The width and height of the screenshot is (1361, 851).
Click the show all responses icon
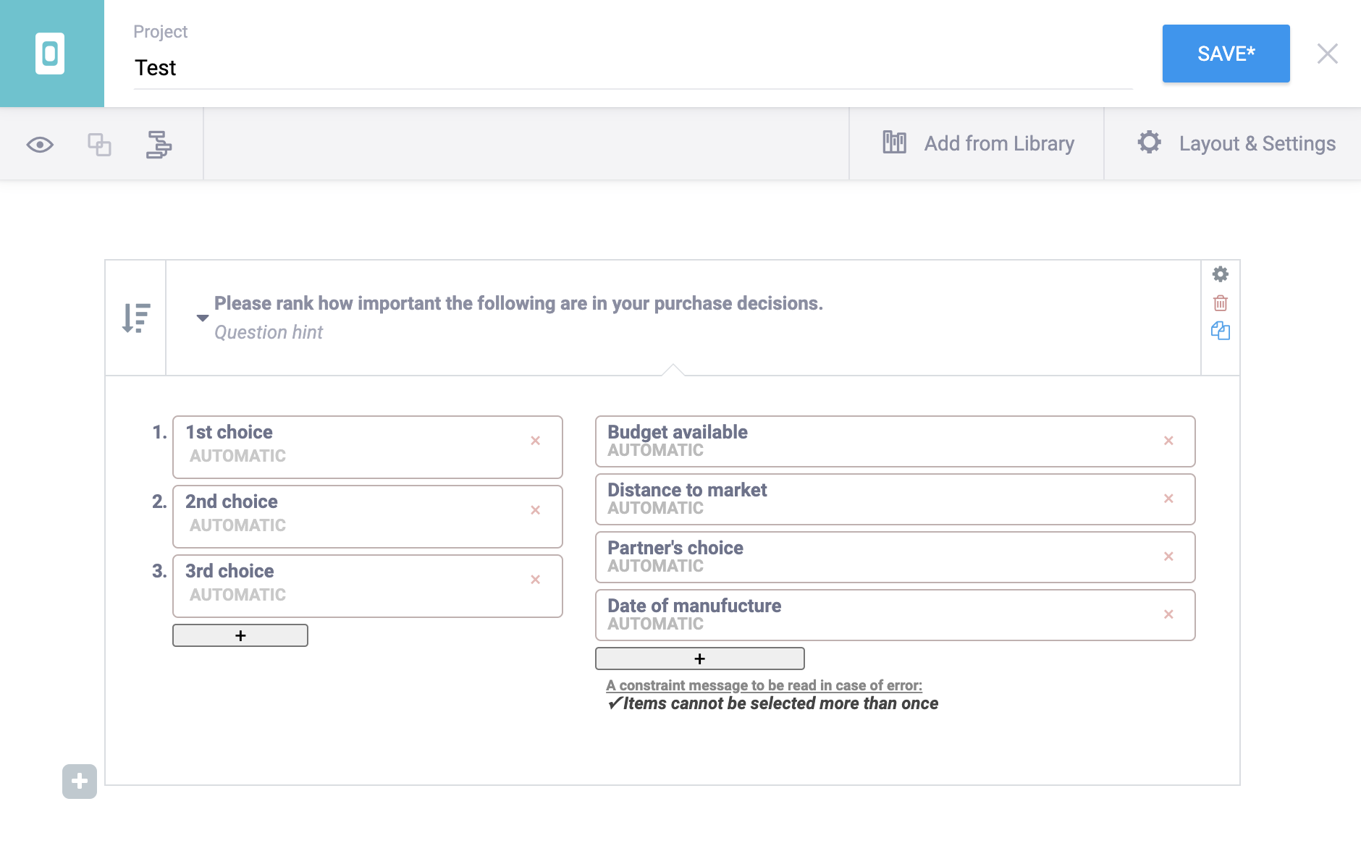coord(99,145)
